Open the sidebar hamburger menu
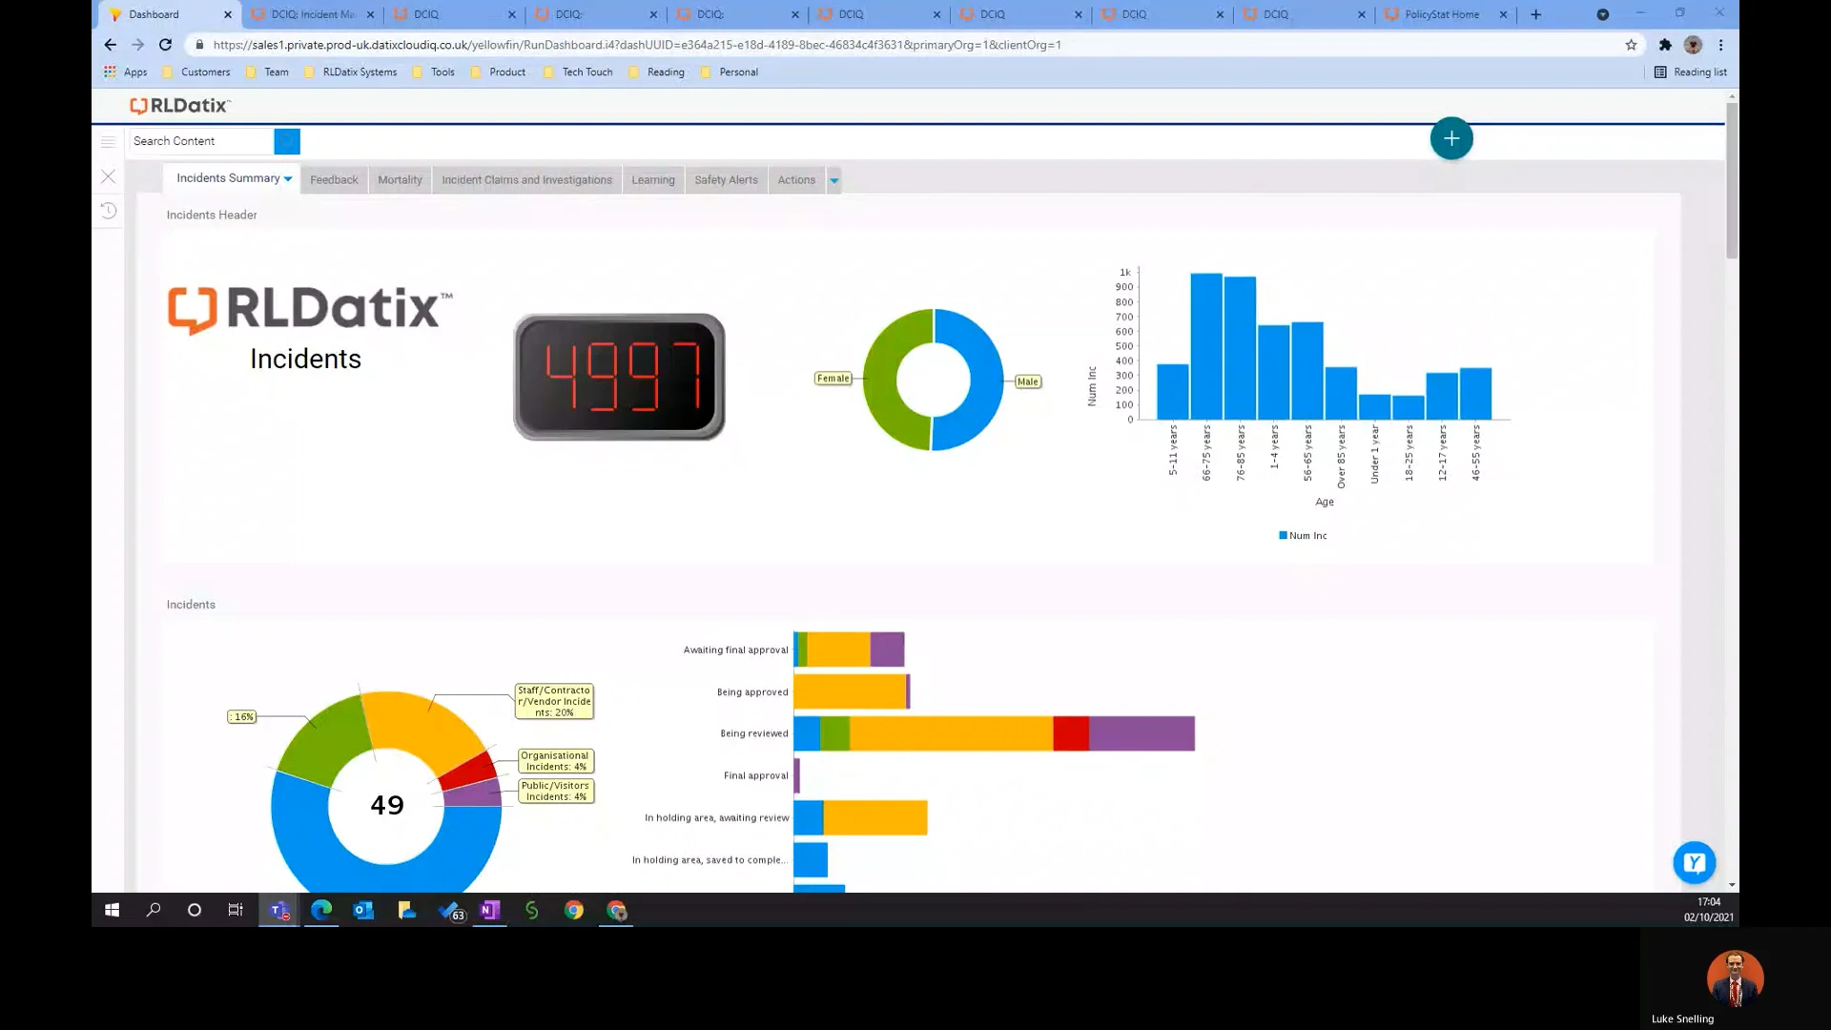 pyautogui.click(x=108, y=140)
